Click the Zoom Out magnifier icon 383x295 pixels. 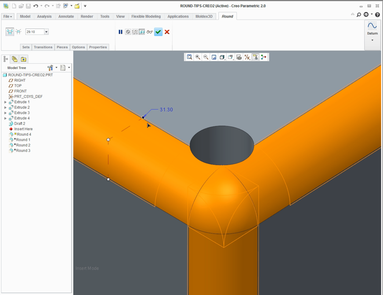pos(205,57)
